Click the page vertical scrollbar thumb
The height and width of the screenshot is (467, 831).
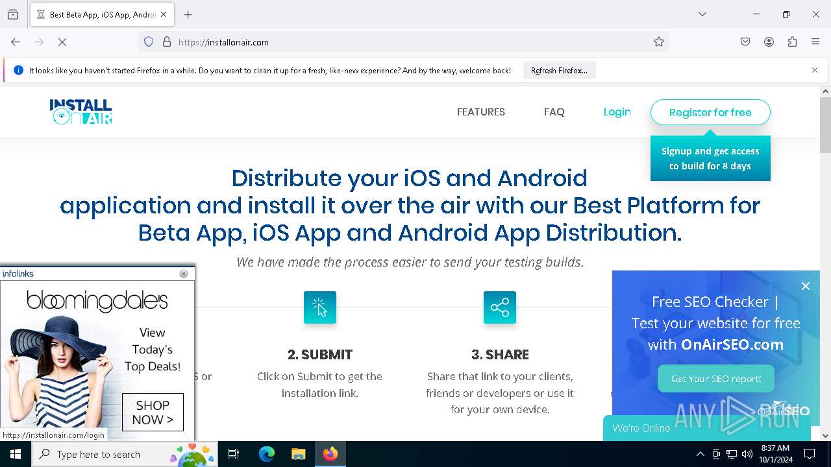coord(825,125)
